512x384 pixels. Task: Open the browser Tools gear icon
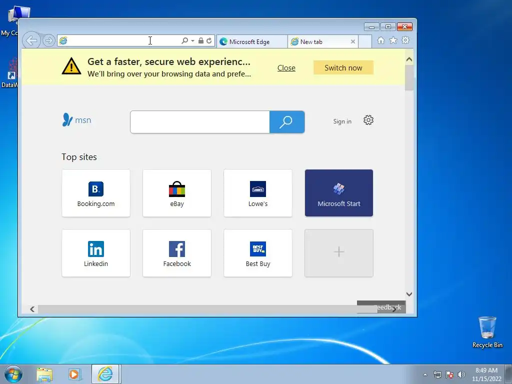(x=405, y=40)
